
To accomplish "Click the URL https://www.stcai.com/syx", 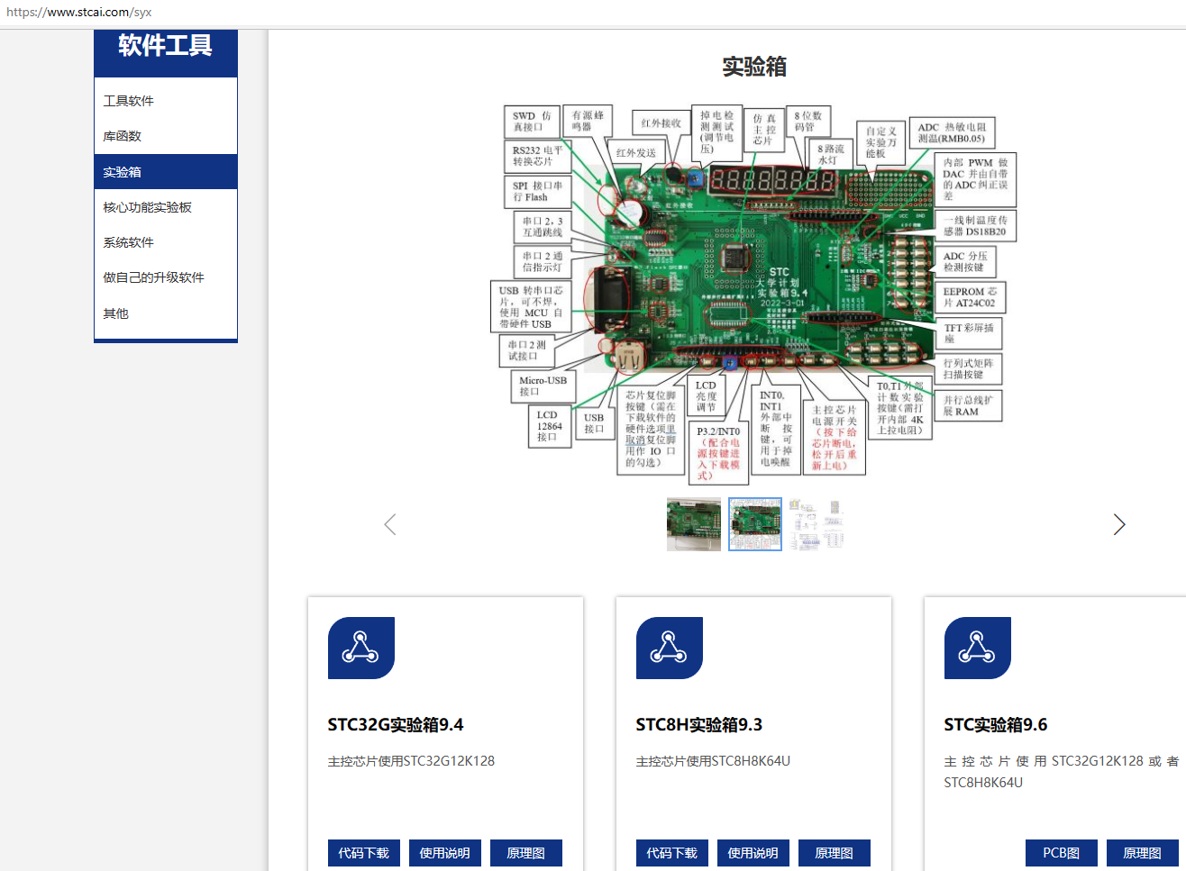I will tap(79, 13).
